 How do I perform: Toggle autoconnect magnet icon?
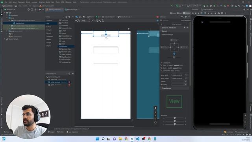pyautogui.click(x=80, y=21)
